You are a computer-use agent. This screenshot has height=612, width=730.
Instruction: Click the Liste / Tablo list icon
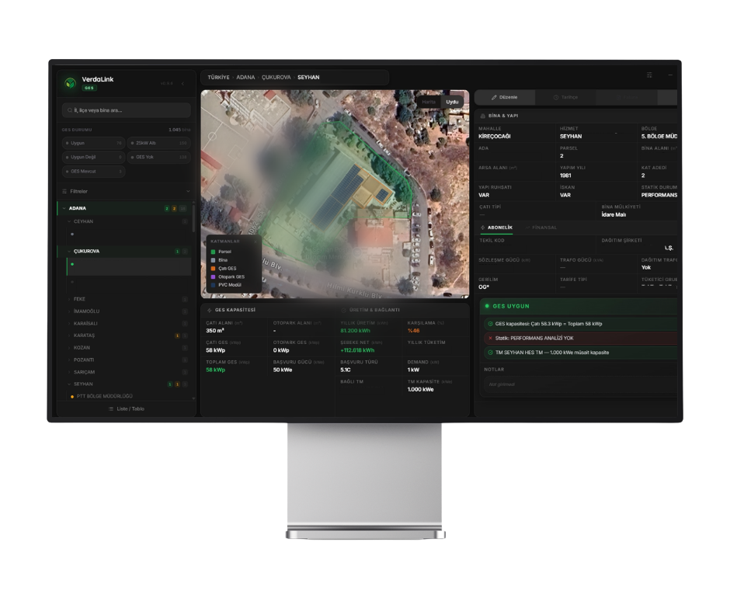(x=111, y=409)
